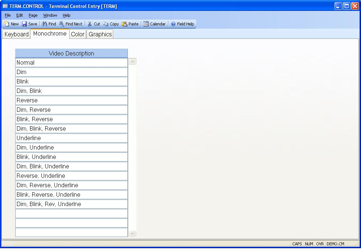The height and width of the screenshot is (250, 361).
Task: Click the Copy toolbar icon
Action: click(106, 24)
